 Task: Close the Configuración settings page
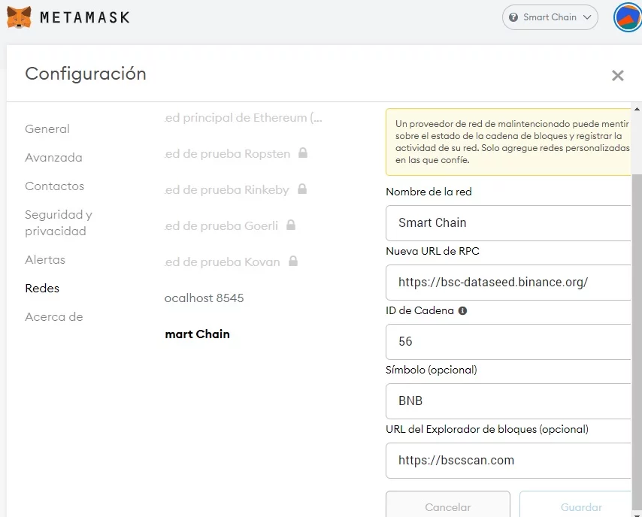point(617,75)
